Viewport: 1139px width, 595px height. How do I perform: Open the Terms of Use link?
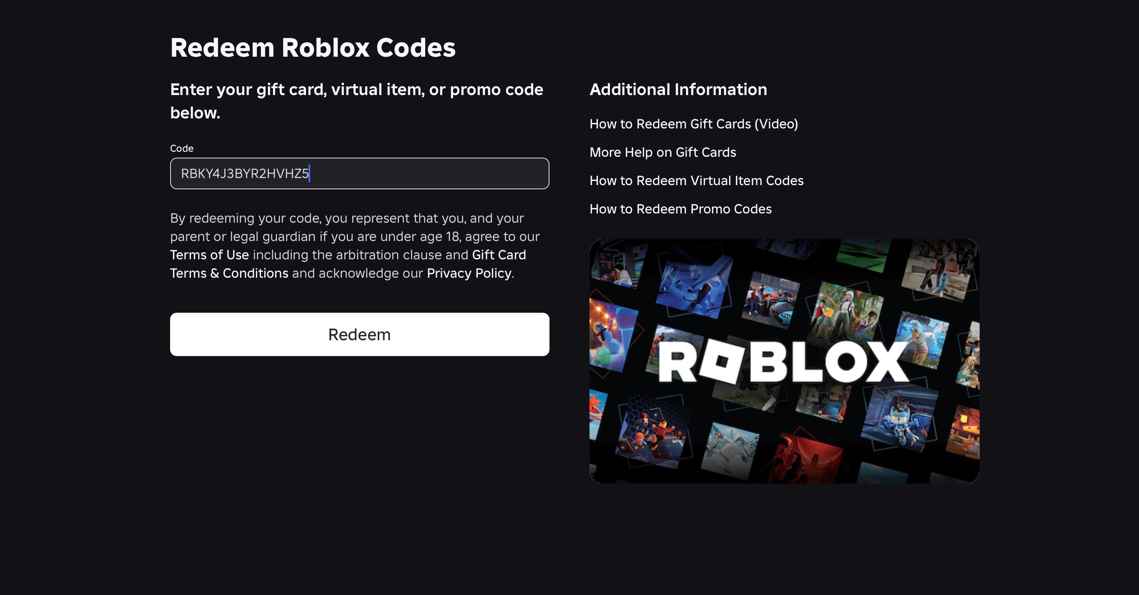coord(209,255)
